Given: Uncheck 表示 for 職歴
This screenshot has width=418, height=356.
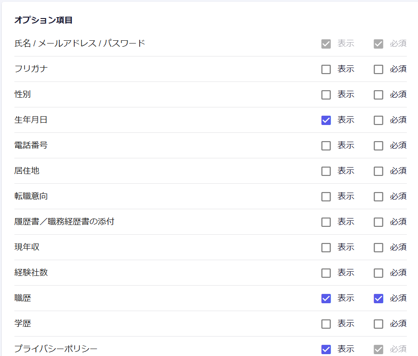Looking at the screenshot, I should tap(326, 299).
